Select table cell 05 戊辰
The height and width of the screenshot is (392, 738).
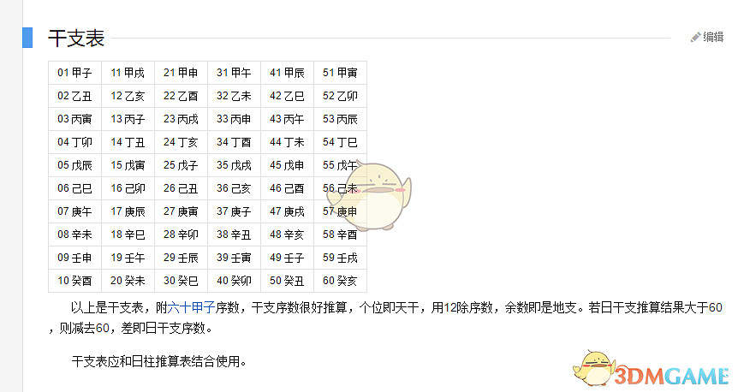(74, 165)
